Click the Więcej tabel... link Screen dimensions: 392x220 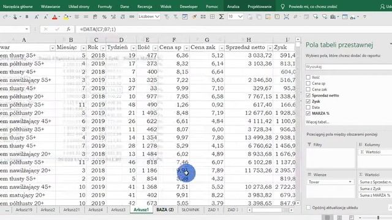pos(317,122)
